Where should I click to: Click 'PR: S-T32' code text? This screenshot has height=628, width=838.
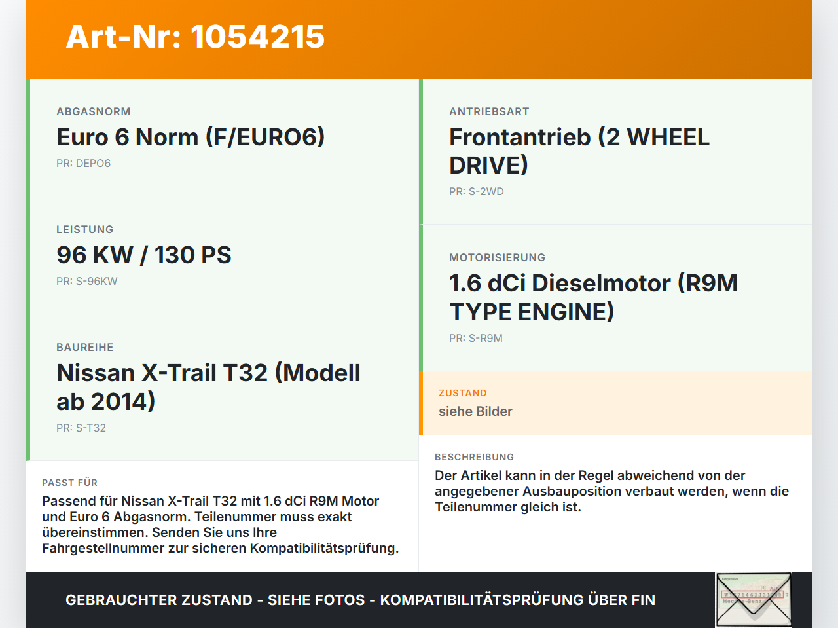(81, 428)
